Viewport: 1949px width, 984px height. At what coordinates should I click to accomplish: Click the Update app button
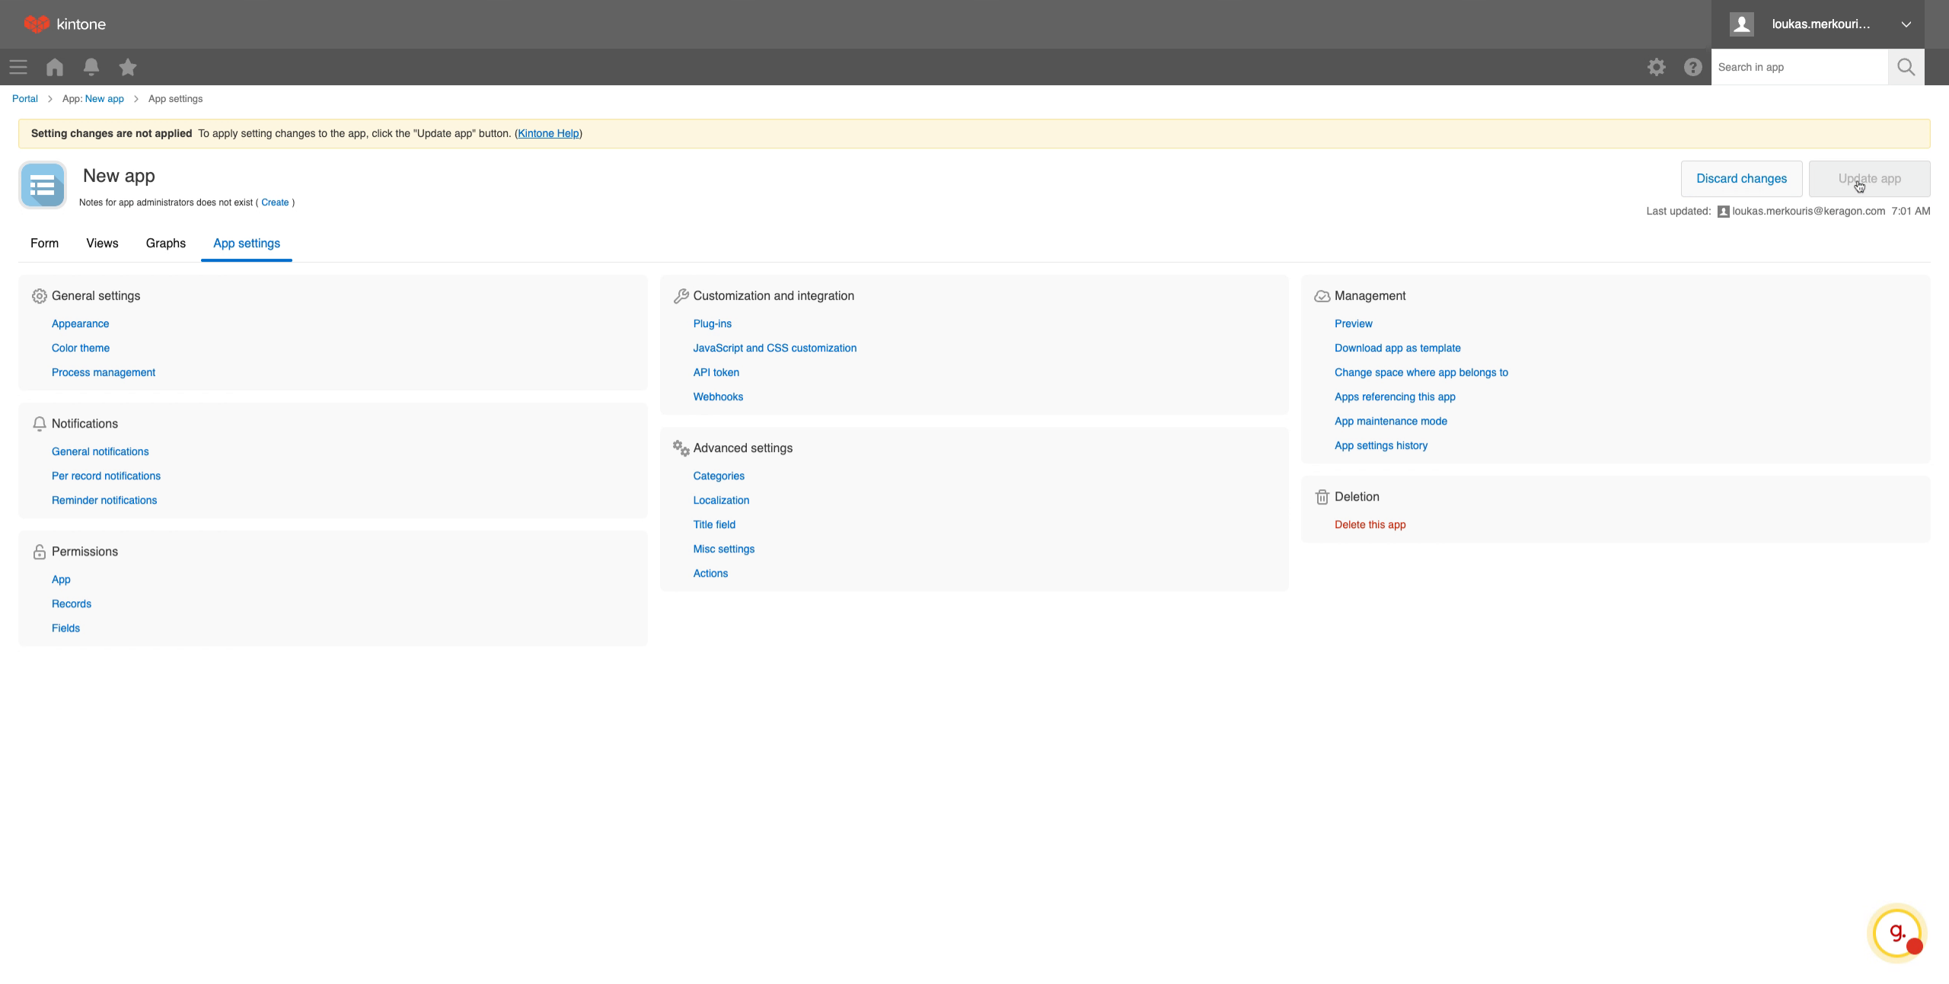point(1869,179)
